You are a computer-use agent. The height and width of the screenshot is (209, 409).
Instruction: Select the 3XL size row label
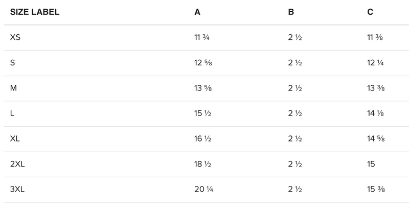pyautogui.click(x=18, y=190)
